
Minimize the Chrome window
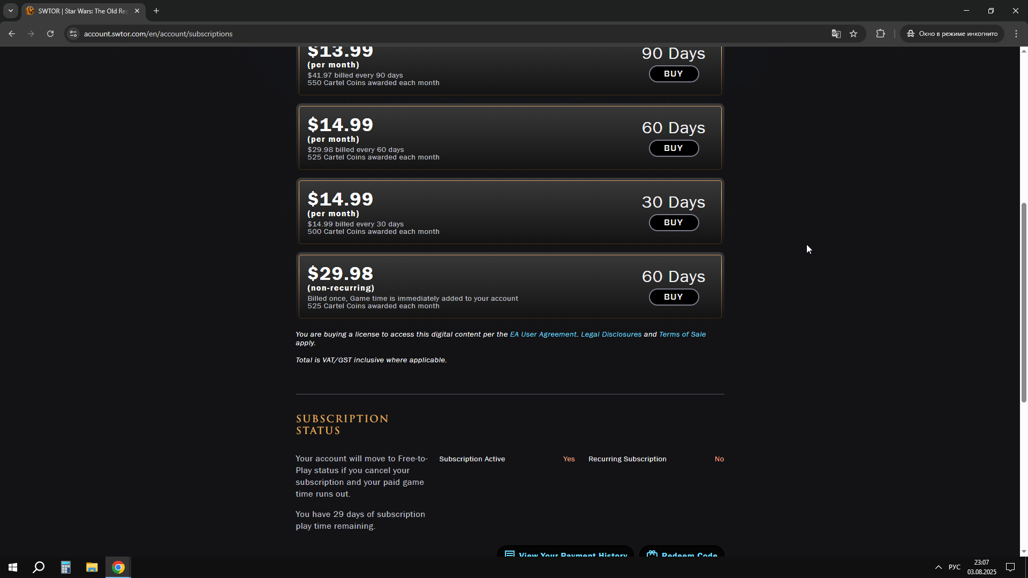click(966, 11)
